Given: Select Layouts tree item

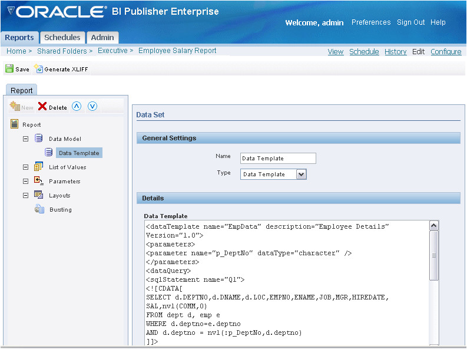Looking at the screenshot, I should (59, 196).
